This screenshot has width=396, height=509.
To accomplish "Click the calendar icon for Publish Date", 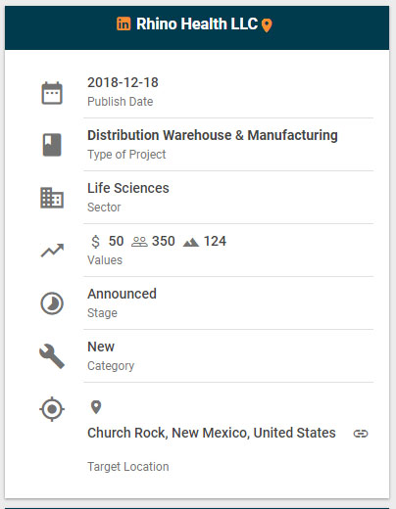I will pos(52,93).
